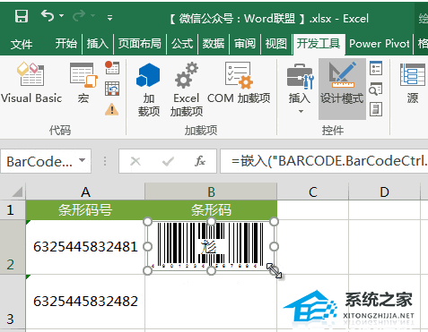Select cell containing 6325445832482
This screenshot has height=332, width=428.
coord(85,302)
